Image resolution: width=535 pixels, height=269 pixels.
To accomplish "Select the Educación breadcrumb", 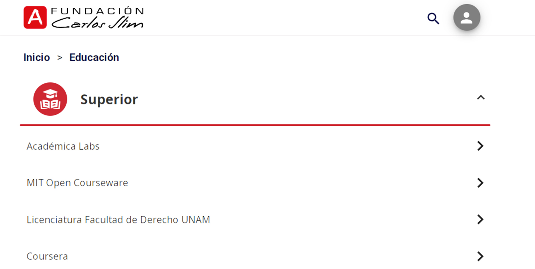I will [94, 57].
